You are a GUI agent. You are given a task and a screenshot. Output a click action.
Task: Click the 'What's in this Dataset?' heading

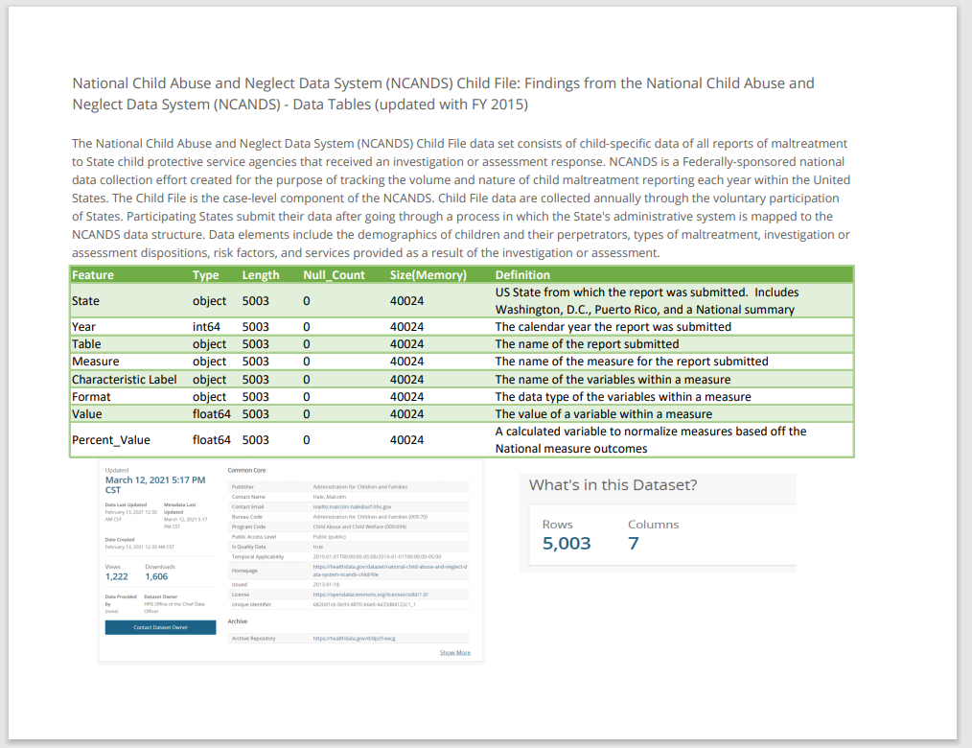click(x=613, y=485)
